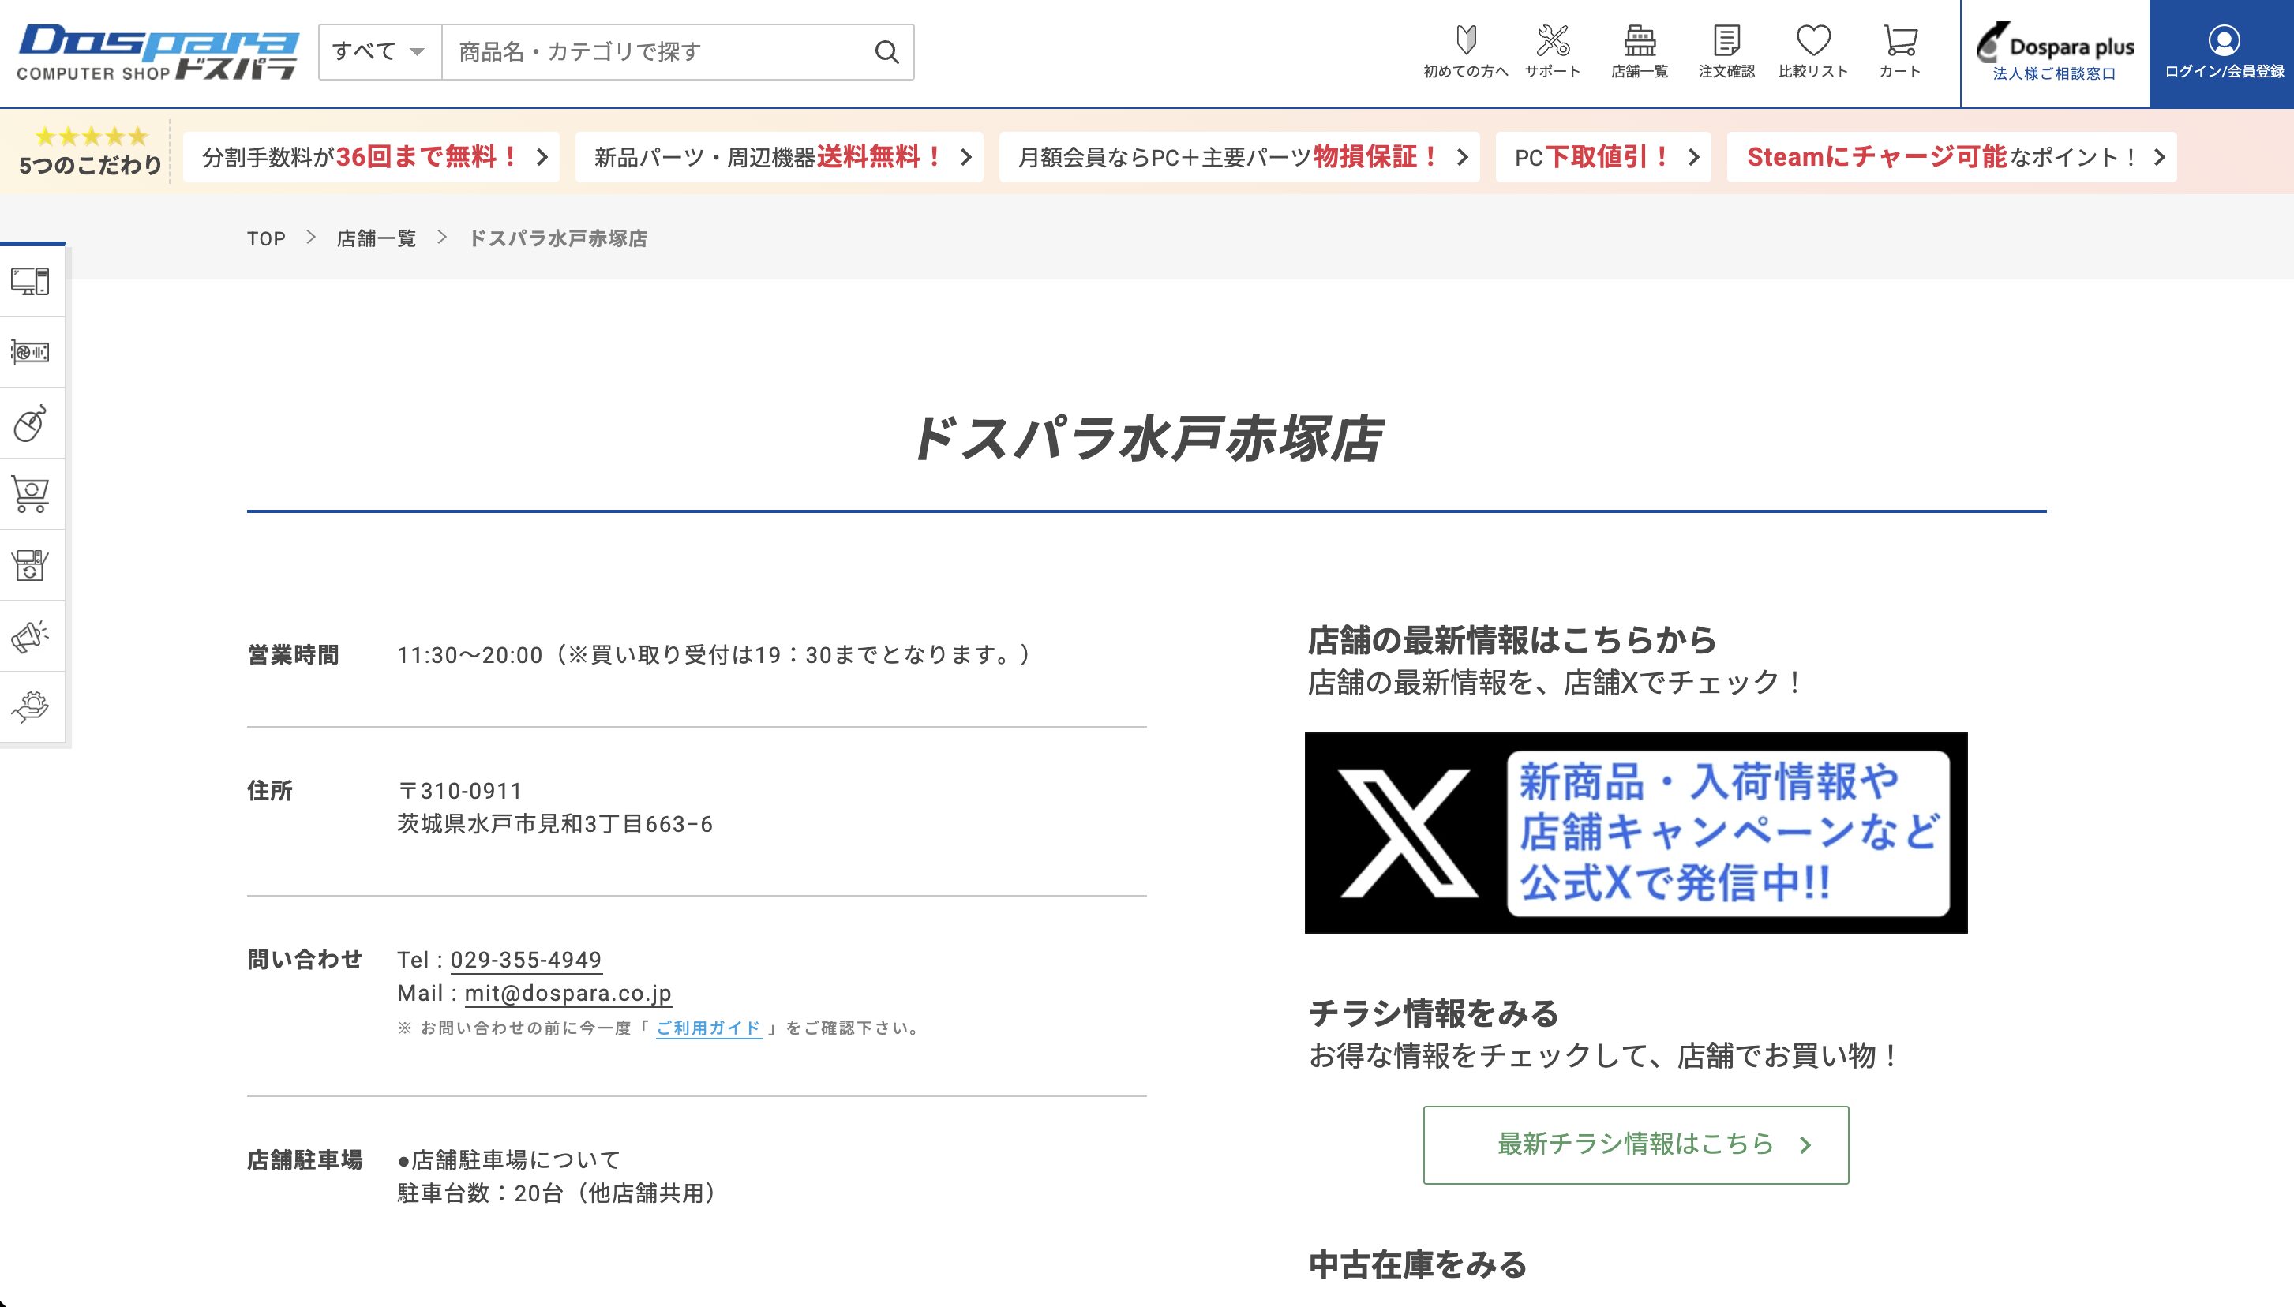Open the ご利用ガイド link

coord(708,1028)
